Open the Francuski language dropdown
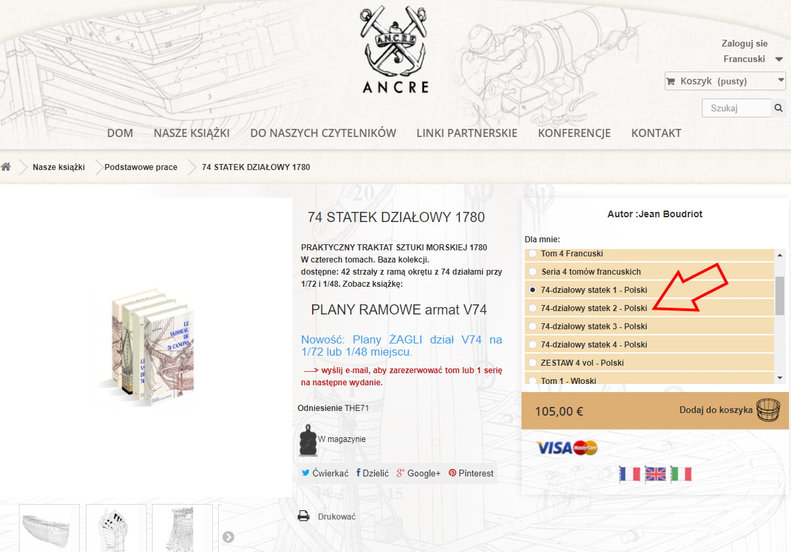791x552 pixels. 752,59
